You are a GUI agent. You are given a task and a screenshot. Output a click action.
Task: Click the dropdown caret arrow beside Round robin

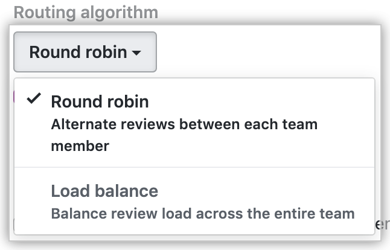click(136, 53)
